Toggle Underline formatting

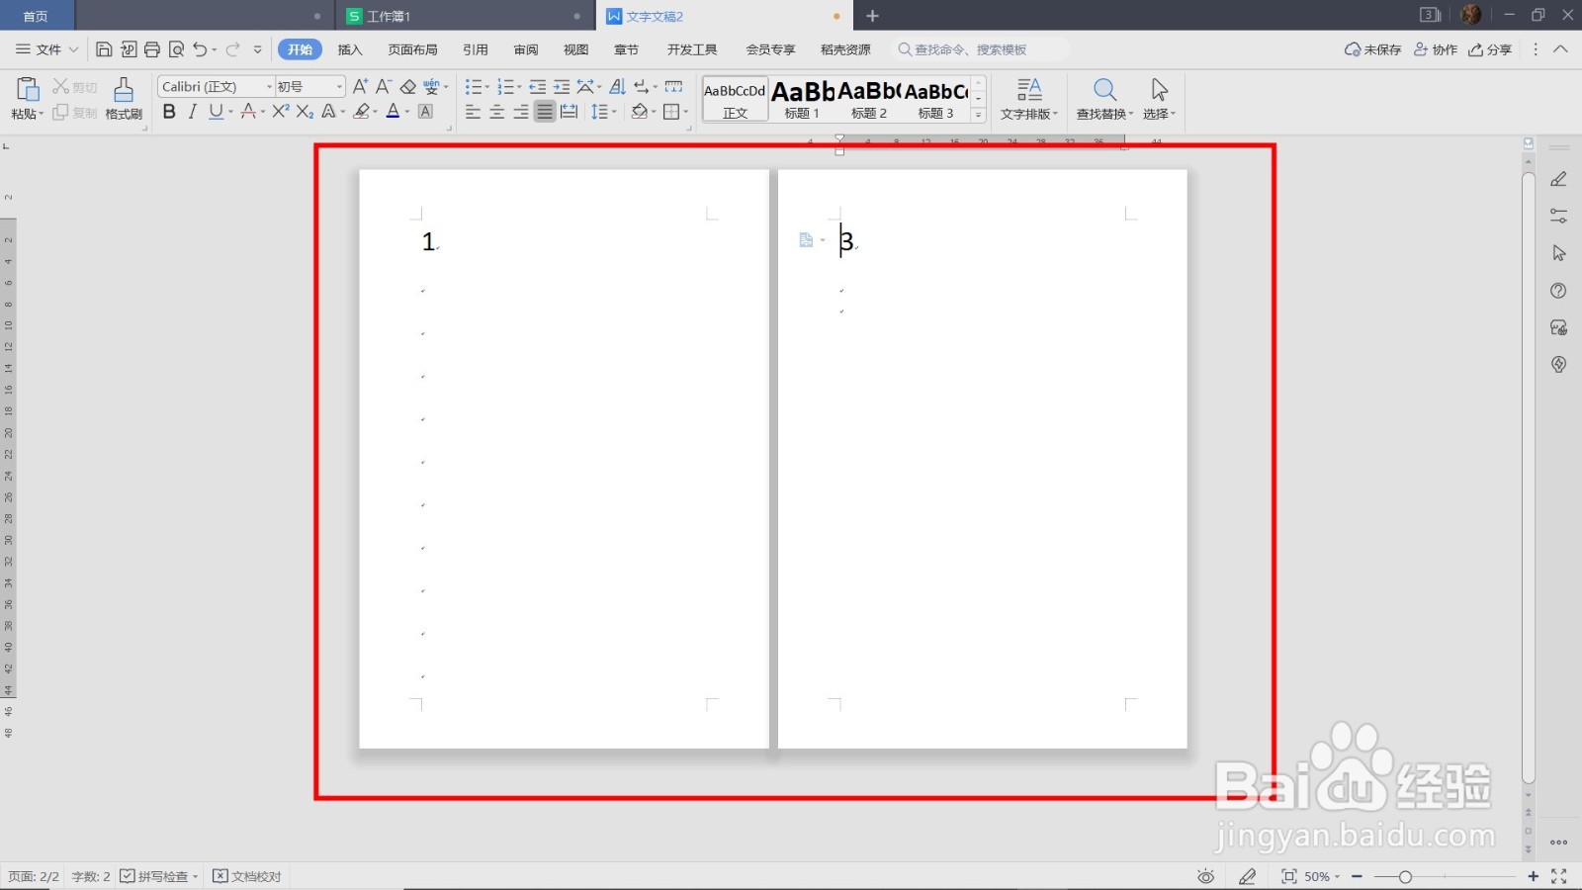click(x=216, y=112)
